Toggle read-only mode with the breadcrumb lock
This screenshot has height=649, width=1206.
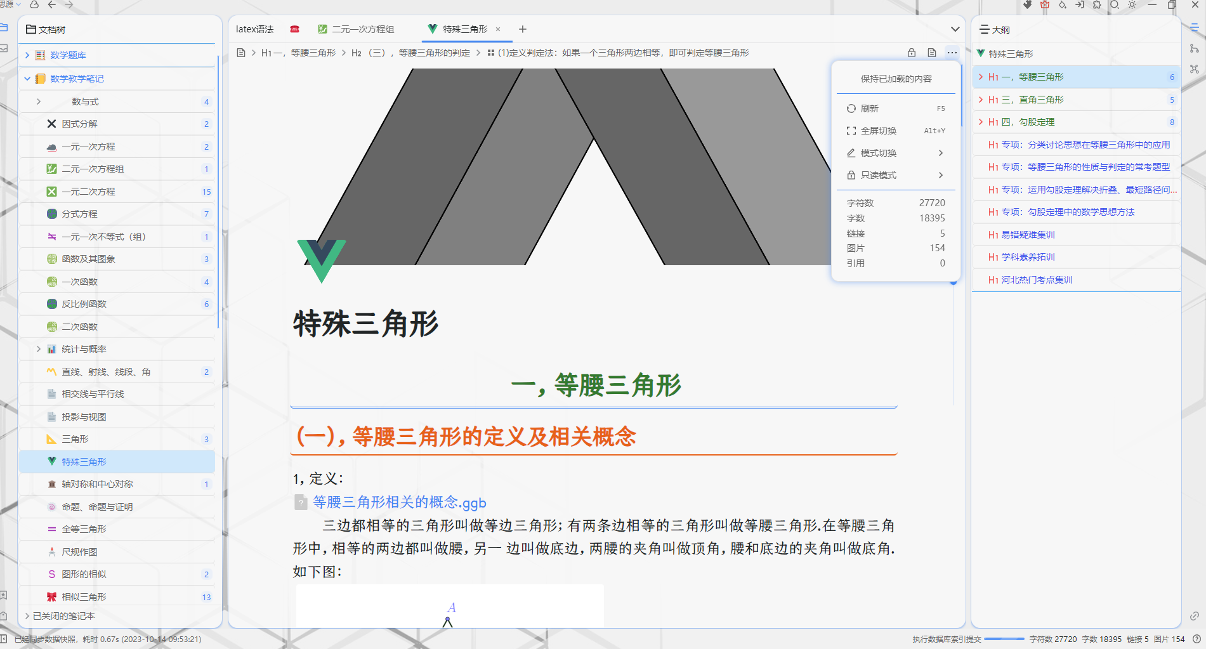[912, 53]
